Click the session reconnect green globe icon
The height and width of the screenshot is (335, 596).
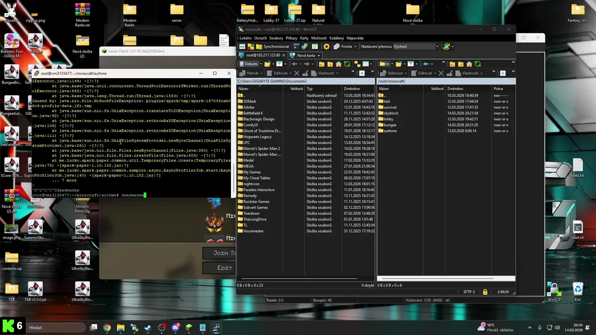447,47
